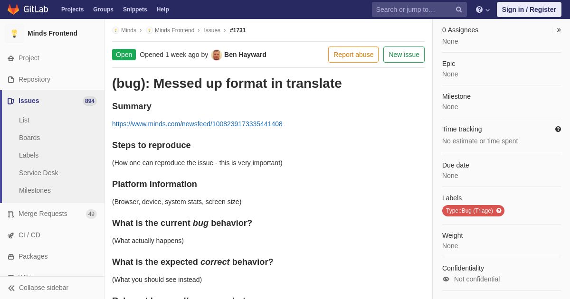The height and width of the screenshot is (299, 570).
Task: Click the Weight heading in right sidebar
Action: (452, 235)
